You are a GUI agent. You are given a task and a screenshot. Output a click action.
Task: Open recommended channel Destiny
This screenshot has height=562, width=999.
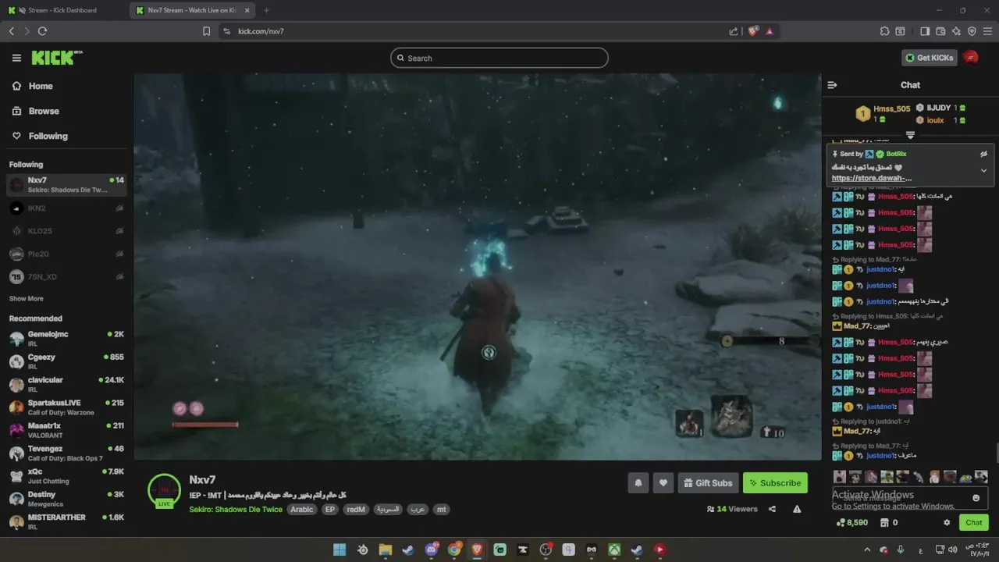click(x=66, y=498)
